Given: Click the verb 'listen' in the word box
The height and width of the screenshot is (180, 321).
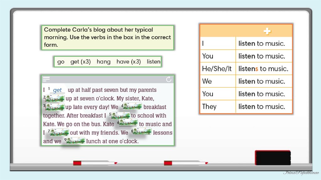Looking at the screenshot, I should 154,62.
